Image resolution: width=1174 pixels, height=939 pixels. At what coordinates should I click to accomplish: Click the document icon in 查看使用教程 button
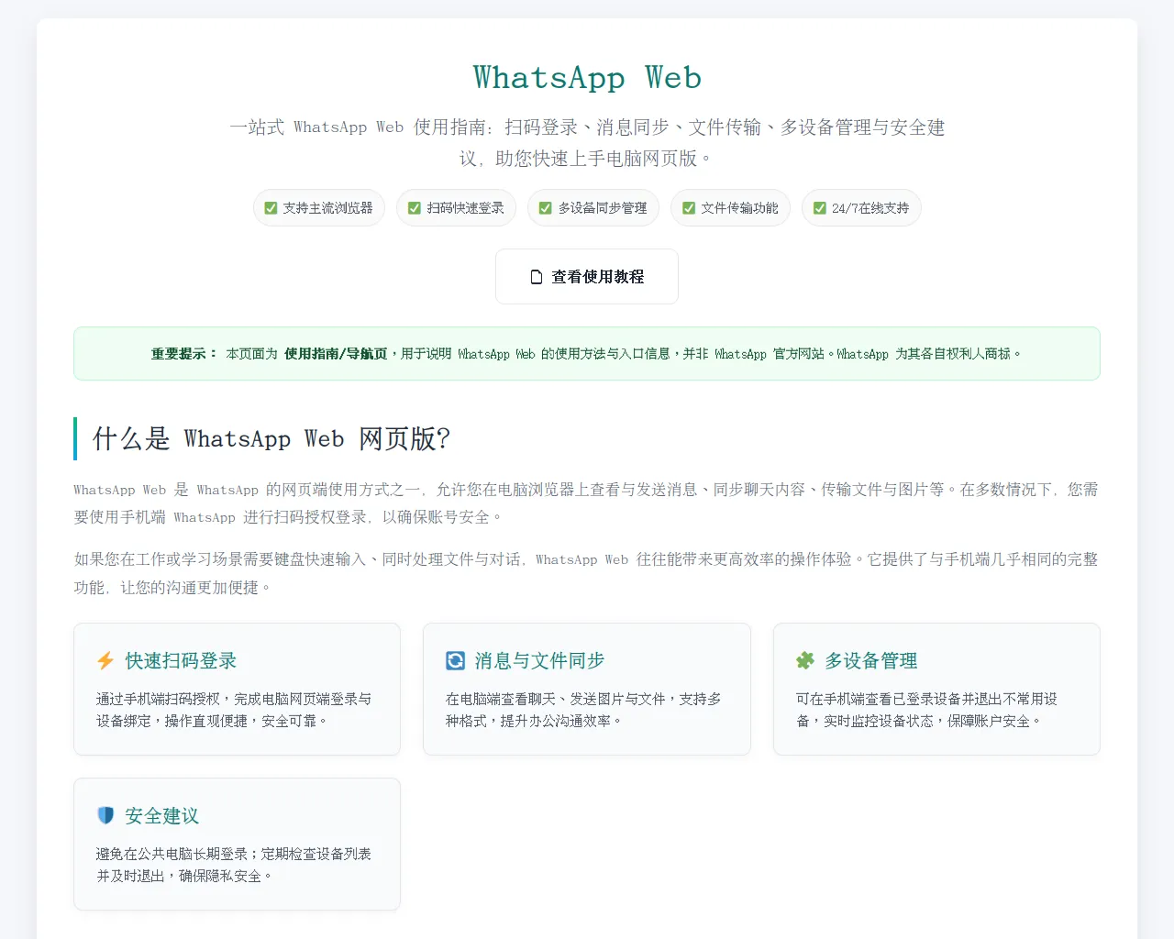(537, 277)
